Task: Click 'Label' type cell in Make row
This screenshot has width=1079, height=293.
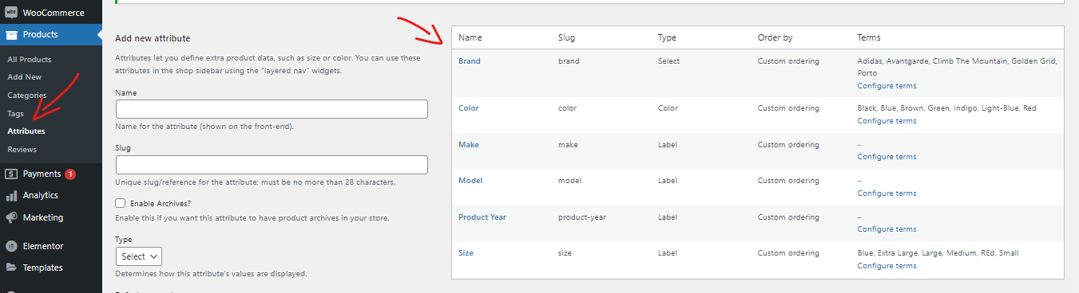Action: pyautogui.click(x=668, y=145)
